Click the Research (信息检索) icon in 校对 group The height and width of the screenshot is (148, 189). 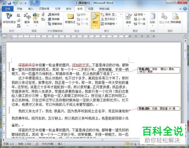(x=19, y=15)
